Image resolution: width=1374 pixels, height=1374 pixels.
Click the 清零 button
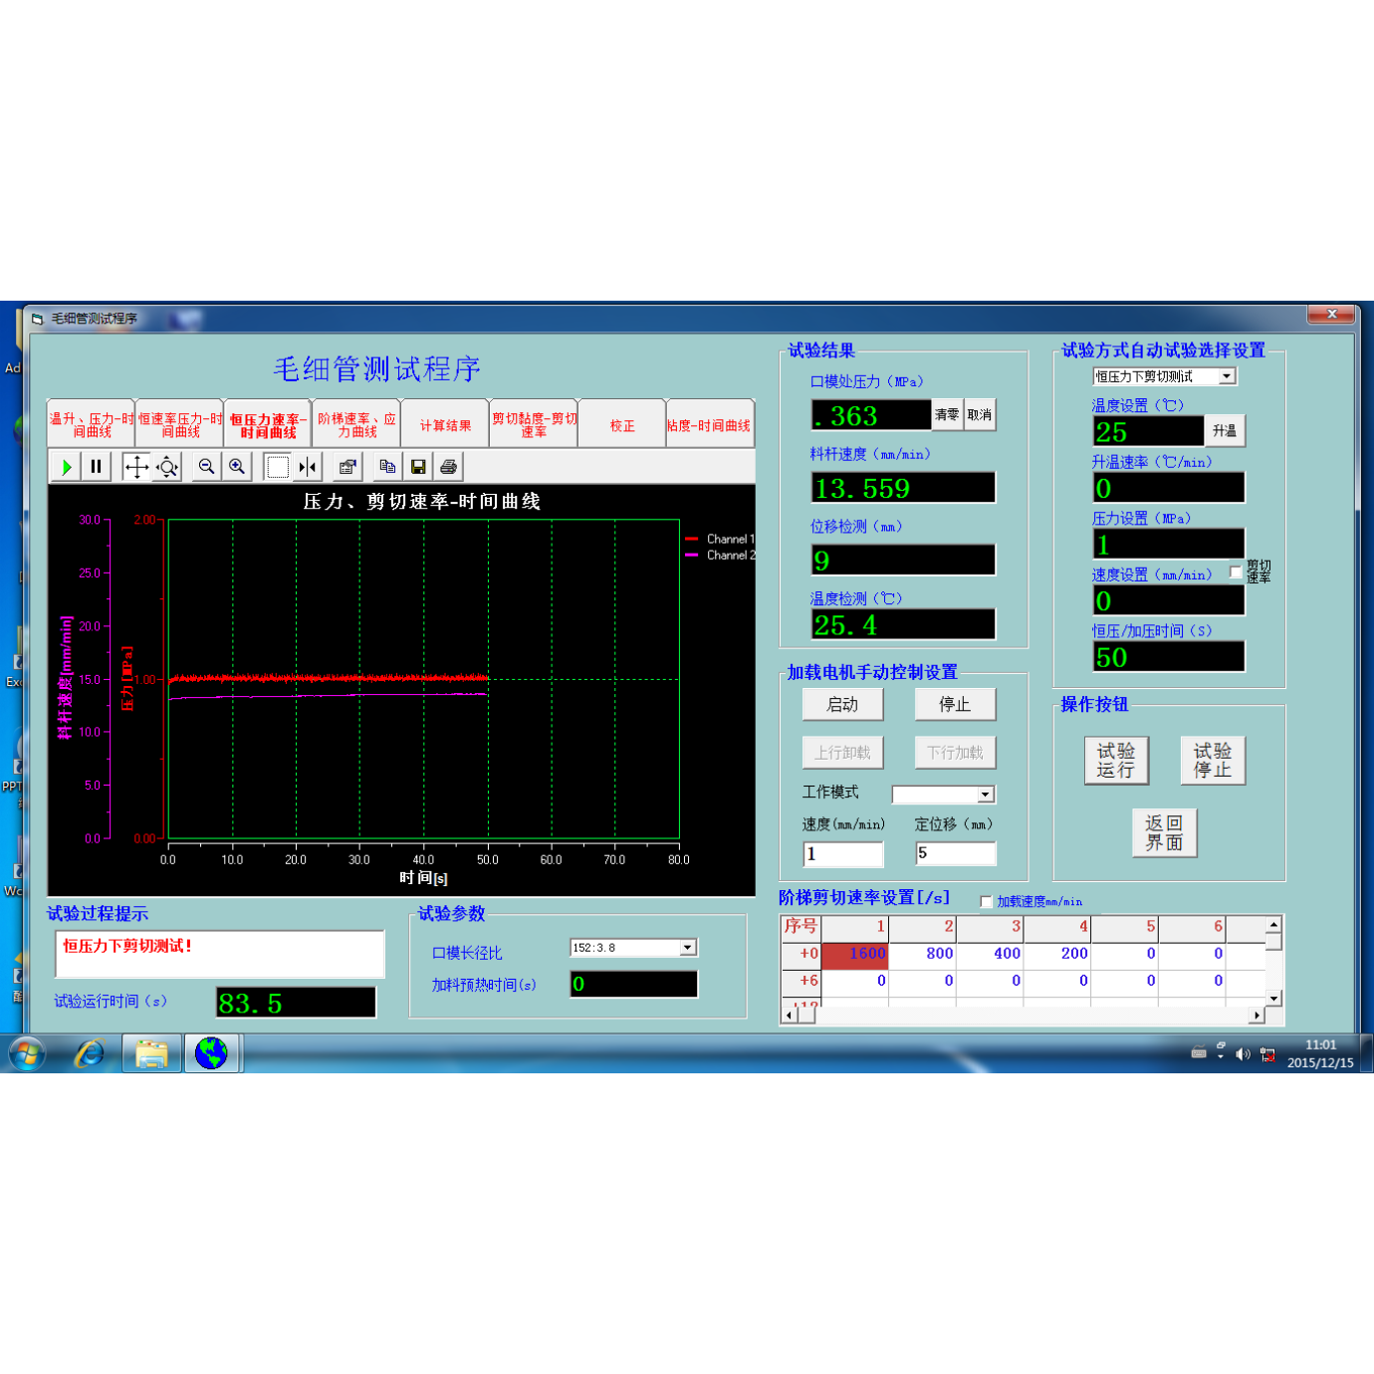point(947,415)
